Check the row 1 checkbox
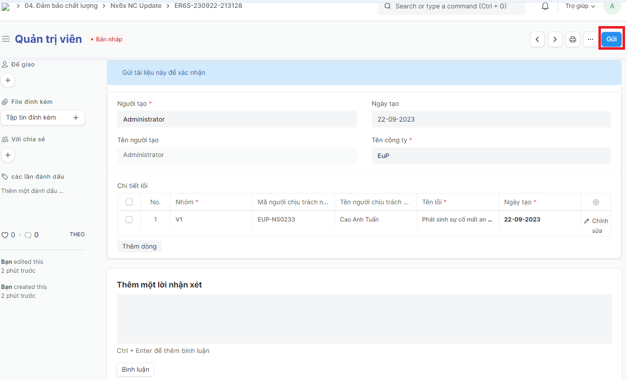627x380 pixels. 129,220
